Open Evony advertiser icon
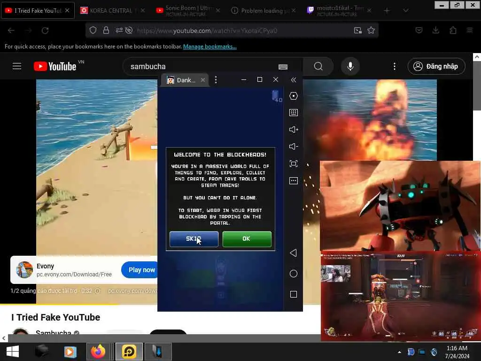Image resolution: width=481 pixels, height=361 pixels. (24, 270)
